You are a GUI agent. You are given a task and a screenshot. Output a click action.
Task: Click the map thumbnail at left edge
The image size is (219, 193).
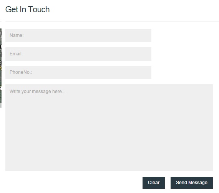click(x=1, y=68)
